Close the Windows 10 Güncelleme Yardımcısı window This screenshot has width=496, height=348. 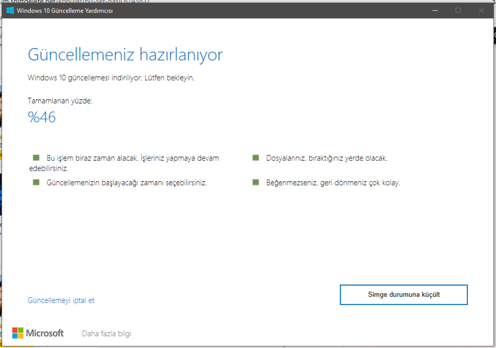tap(482, 10)
